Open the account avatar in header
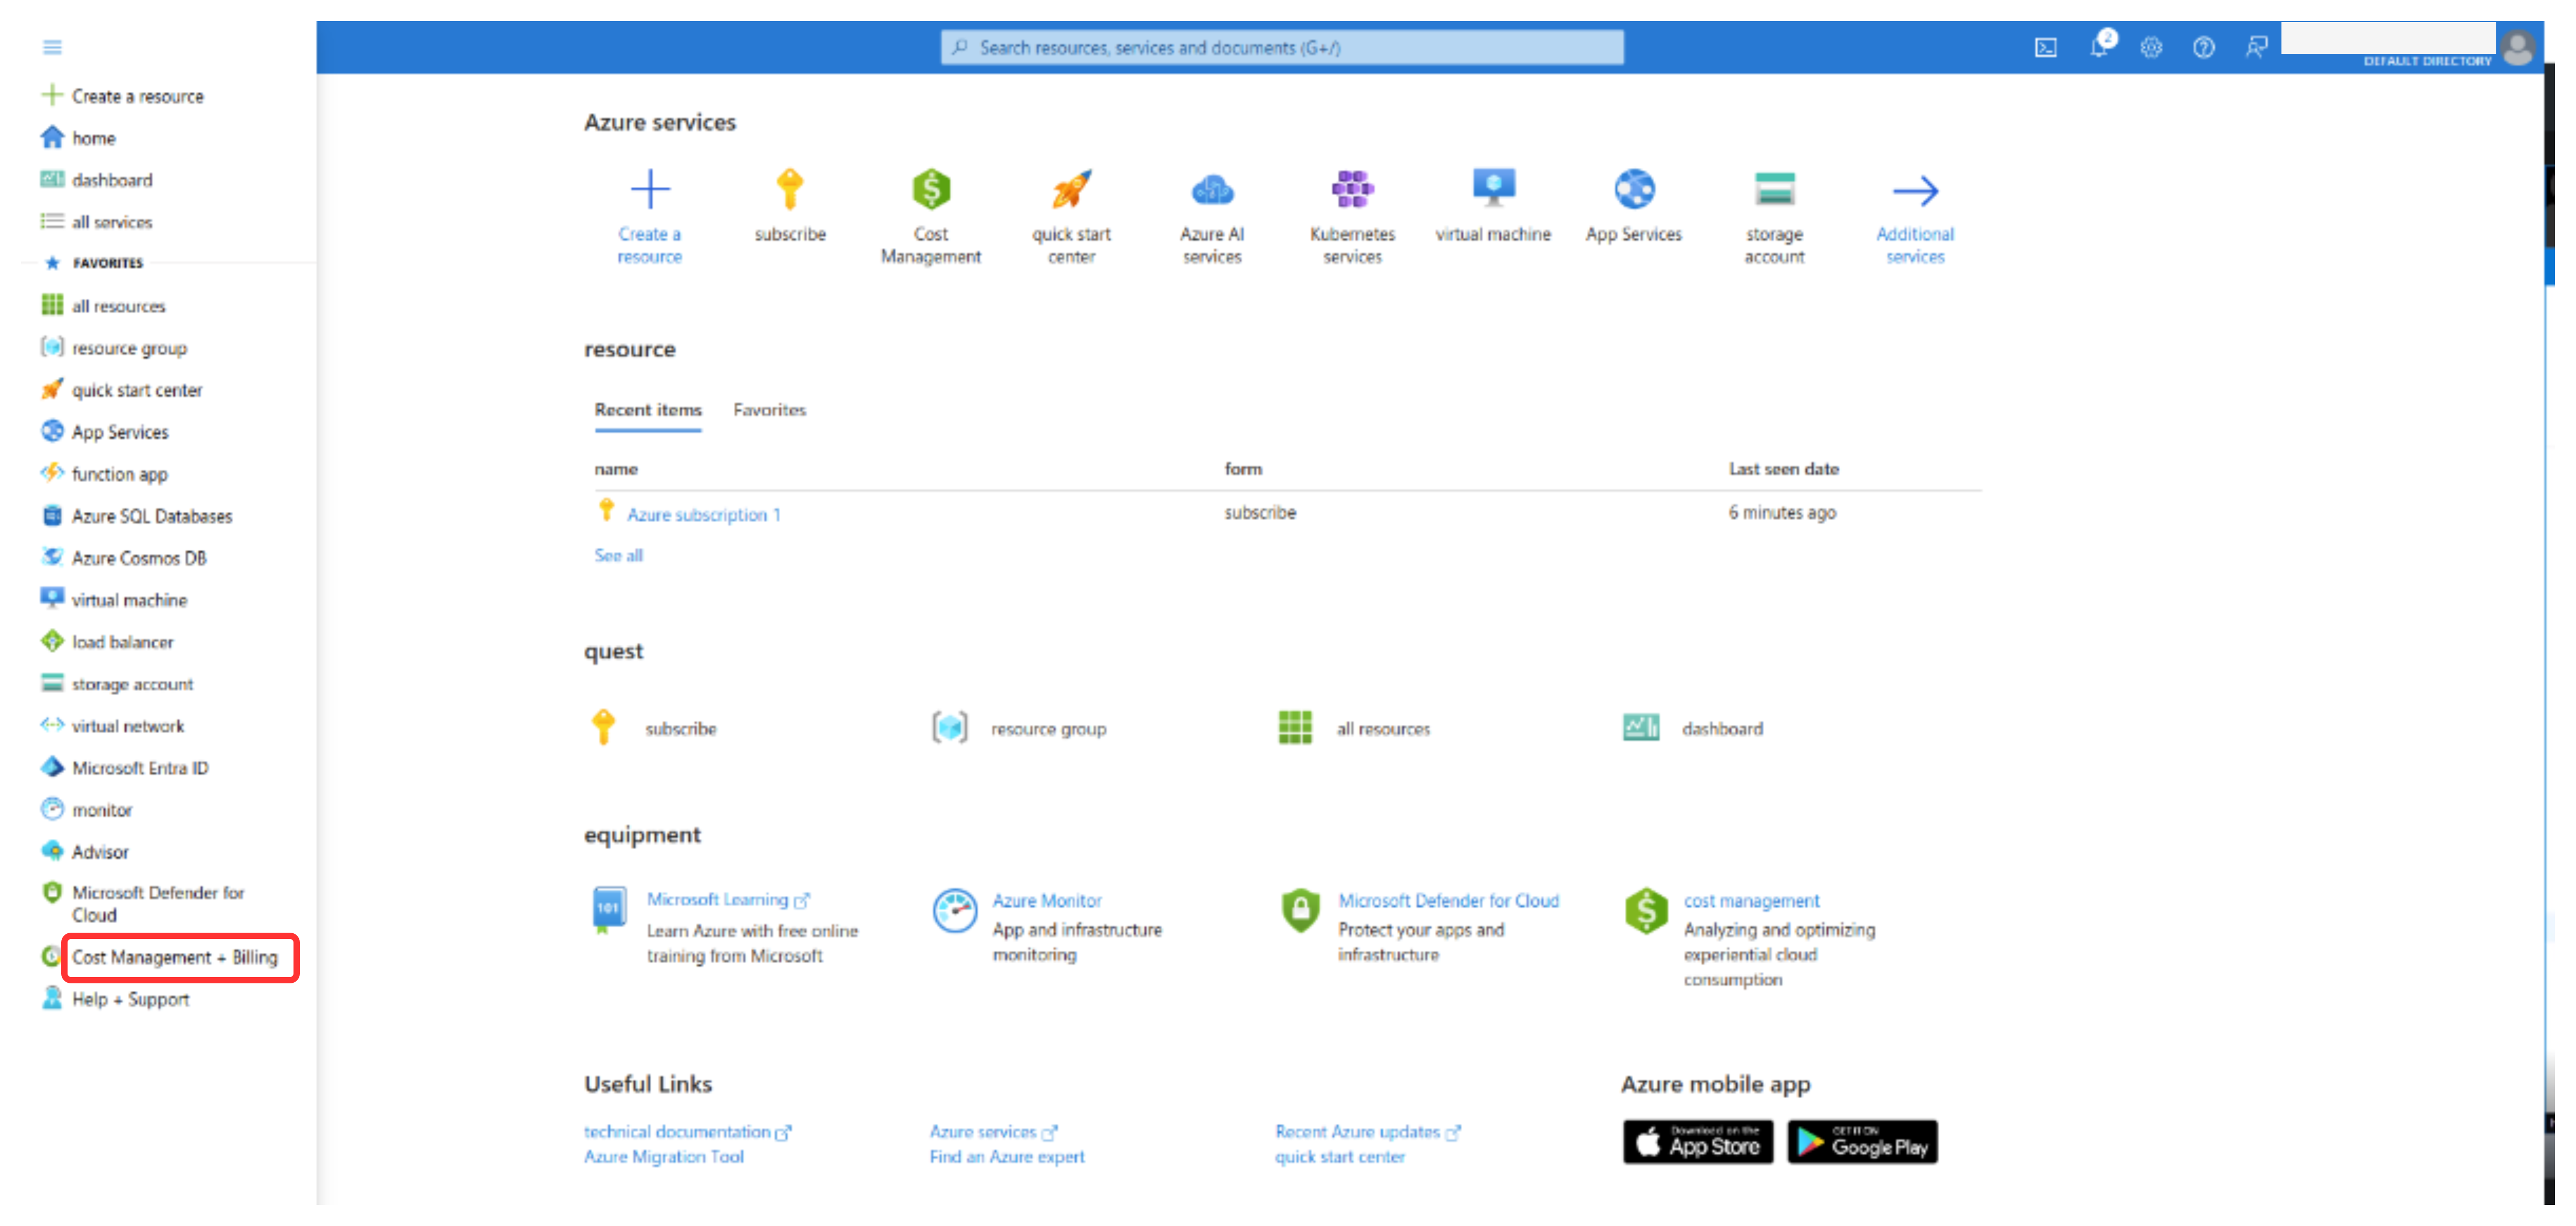The image size is (2576, 1226). 2518,47
